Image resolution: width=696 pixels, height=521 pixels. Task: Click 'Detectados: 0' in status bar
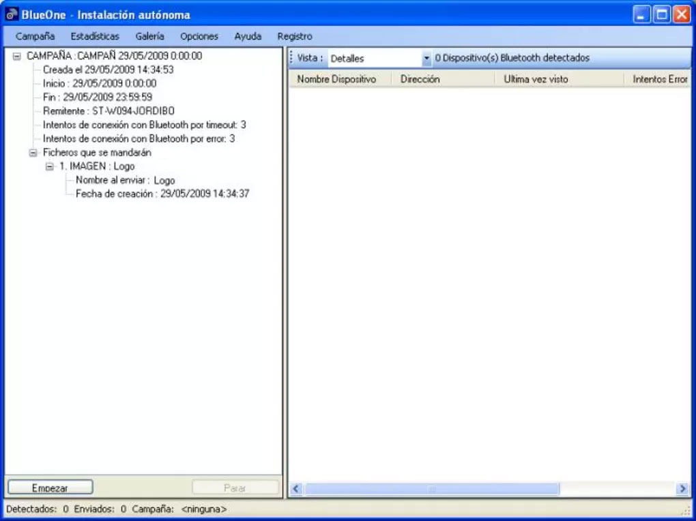(38, 509)
